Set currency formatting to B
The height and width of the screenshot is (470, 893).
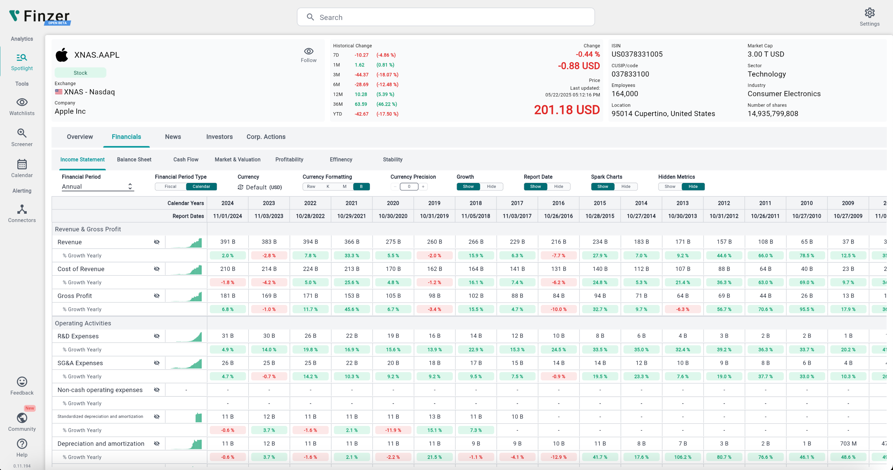coord(361,186)
